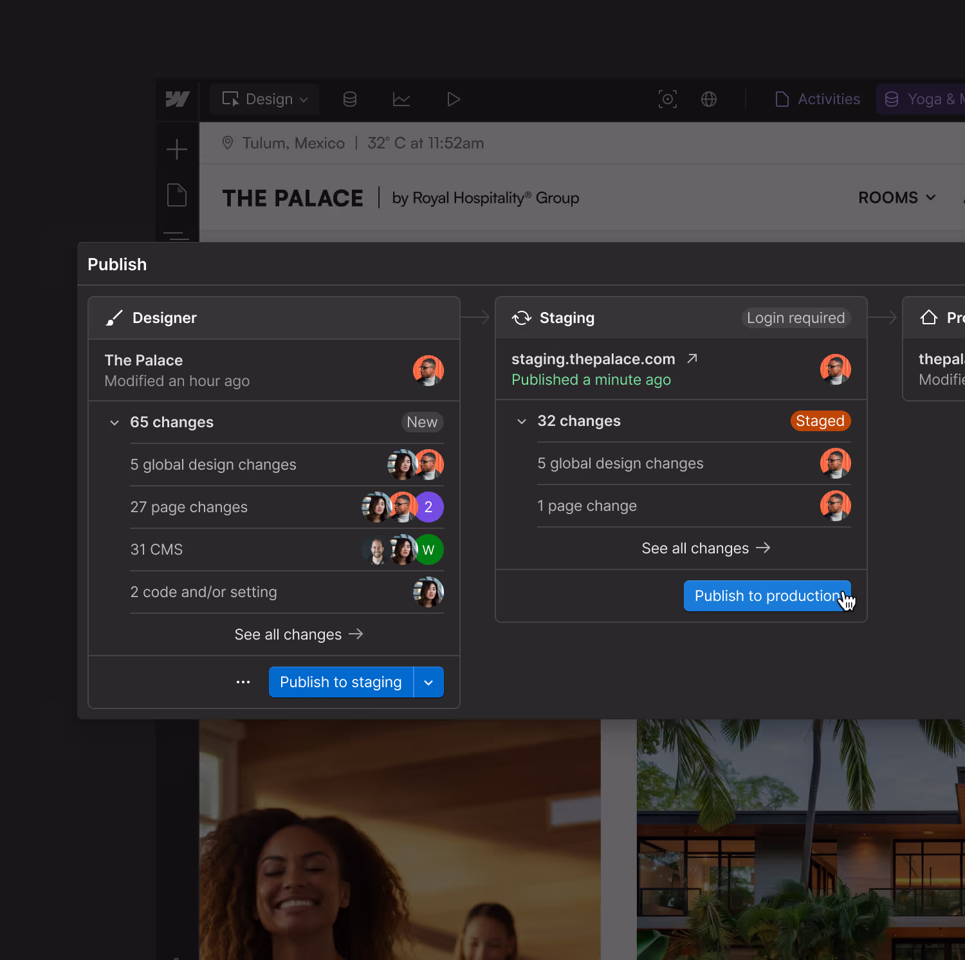Click the purple 2 avatar badge
965x960 pixels.
[x=428, y=507]
